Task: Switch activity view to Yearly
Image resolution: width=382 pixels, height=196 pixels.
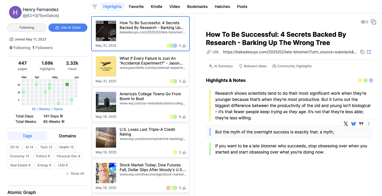Action: click(x=58, y=109)
